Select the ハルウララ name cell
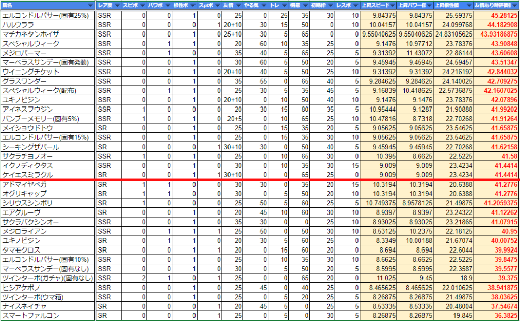The height and width of the screenshot is (321, 520). pyautogui.click(x=48, y=25)
